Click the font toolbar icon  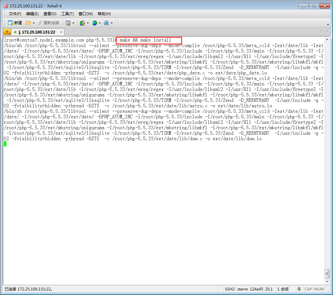pyautogui.click(x=106, y=23)
